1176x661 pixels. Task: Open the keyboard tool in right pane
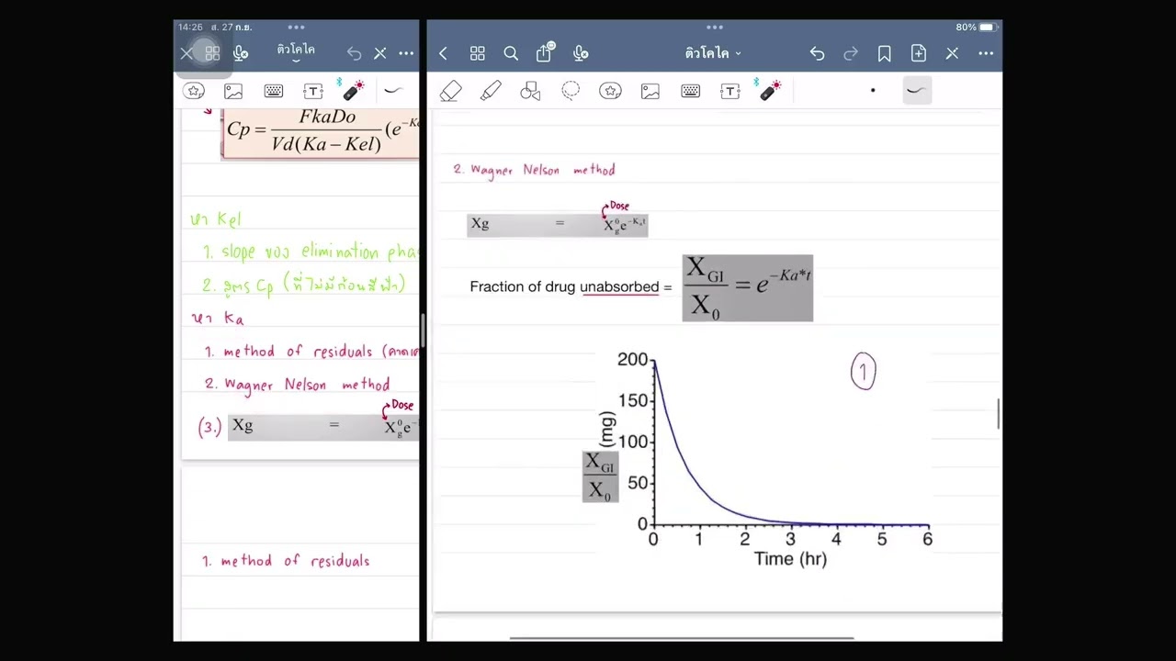pos(690,91)
